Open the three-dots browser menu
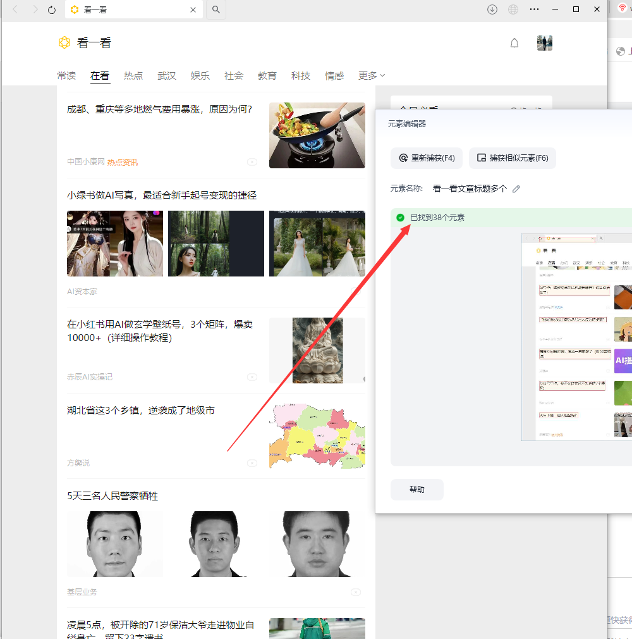Viewport: 632px width, 639px height. (534, 9)
